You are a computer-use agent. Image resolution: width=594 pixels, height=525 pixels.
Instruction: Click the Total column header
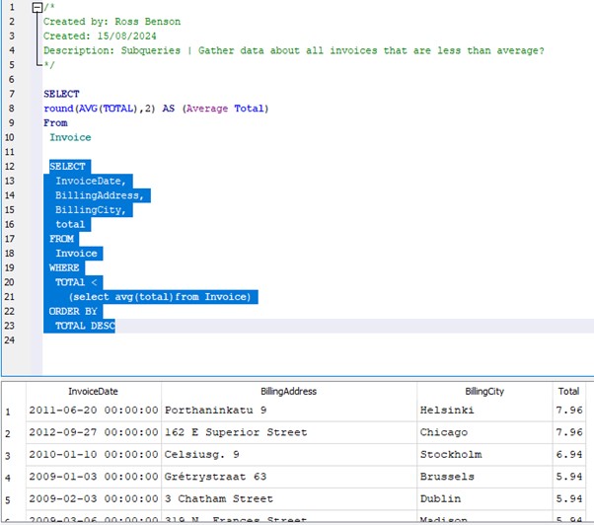(568, 391)
